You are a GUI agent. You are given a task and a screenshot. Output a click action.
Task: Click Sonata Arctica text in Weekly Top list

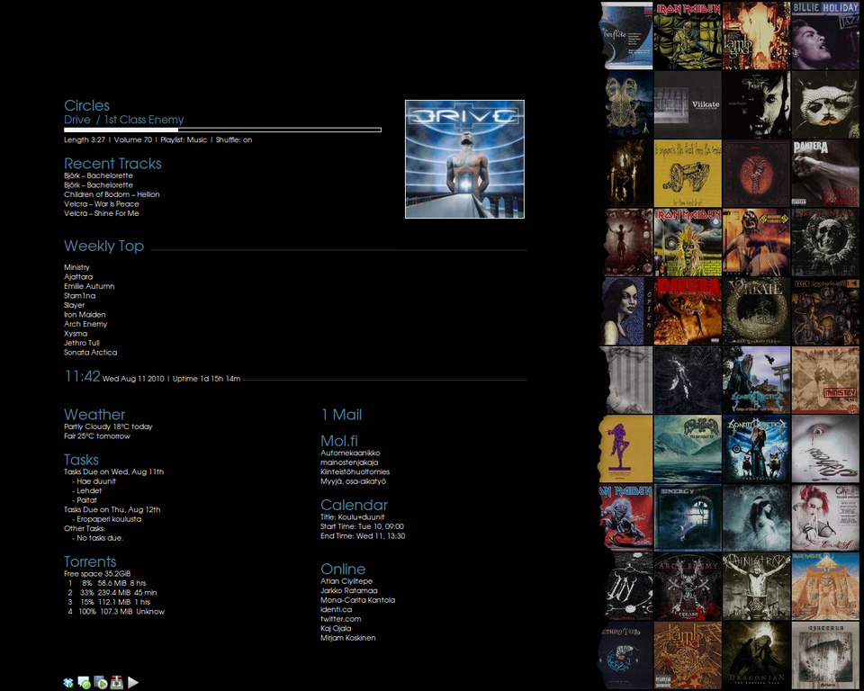[90, 352]
